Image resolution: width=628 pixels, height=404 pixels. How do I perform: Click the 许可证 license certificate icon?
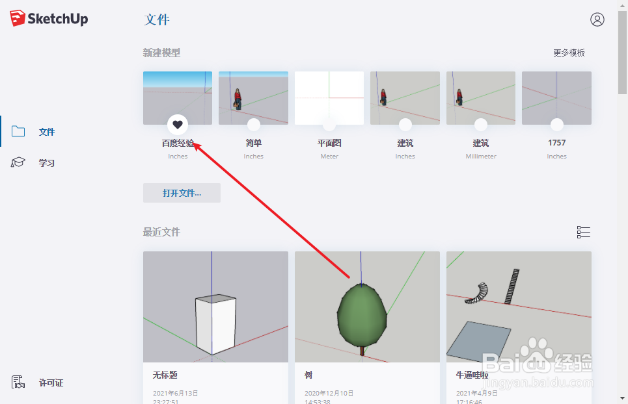pyautogui.click(x=18, y=382)
